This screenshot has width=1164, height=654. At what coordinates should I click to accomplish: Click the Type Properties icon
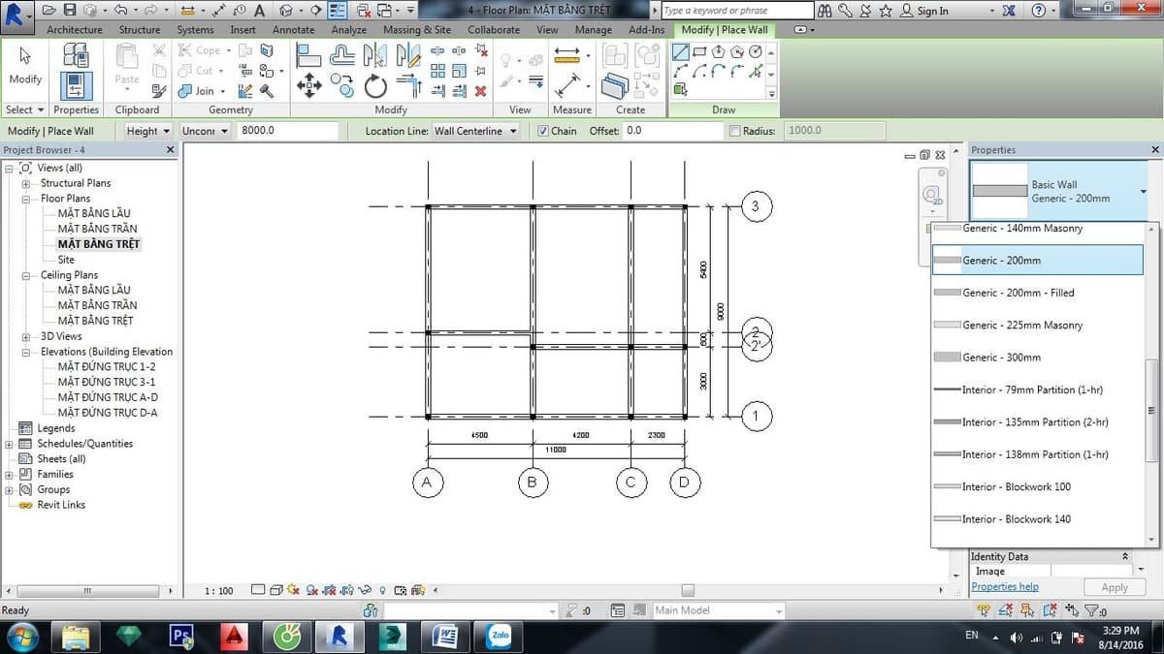pyautogui.click(x=76, y=55)
